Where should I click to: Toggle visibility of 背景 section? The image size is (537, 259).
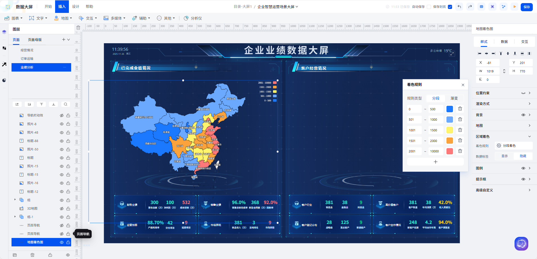pyautogui.click(x=523, y=115)
